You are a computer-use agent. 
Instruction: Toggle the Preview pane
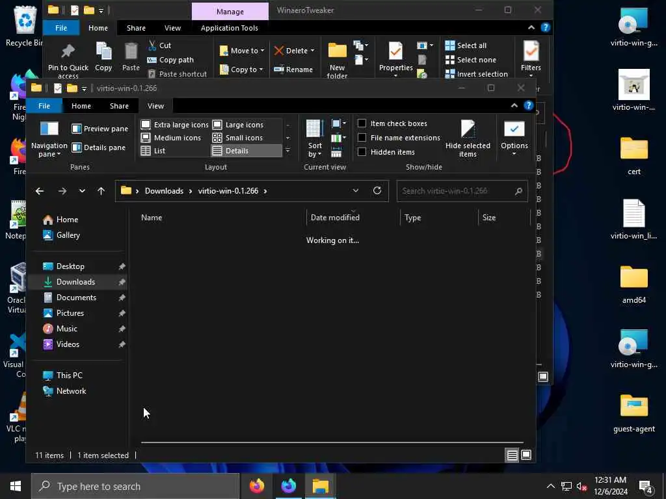pos(100,129)
